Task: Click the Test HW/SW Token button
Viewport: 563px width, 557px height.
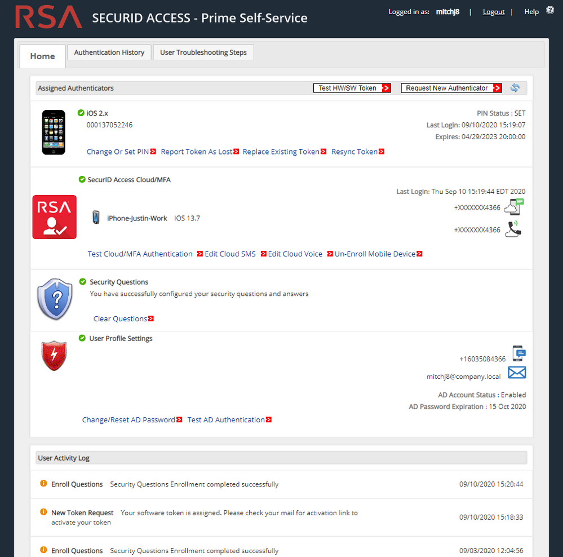Action: point(352,87)
